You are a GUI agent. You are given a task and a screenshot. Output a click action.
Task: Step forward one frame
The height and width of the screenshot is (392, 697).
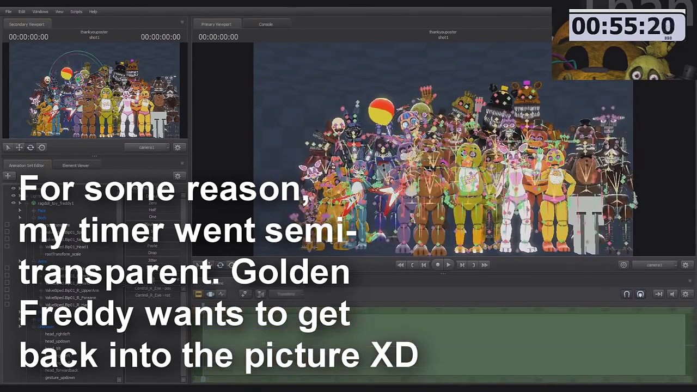[x=462, y=265]
